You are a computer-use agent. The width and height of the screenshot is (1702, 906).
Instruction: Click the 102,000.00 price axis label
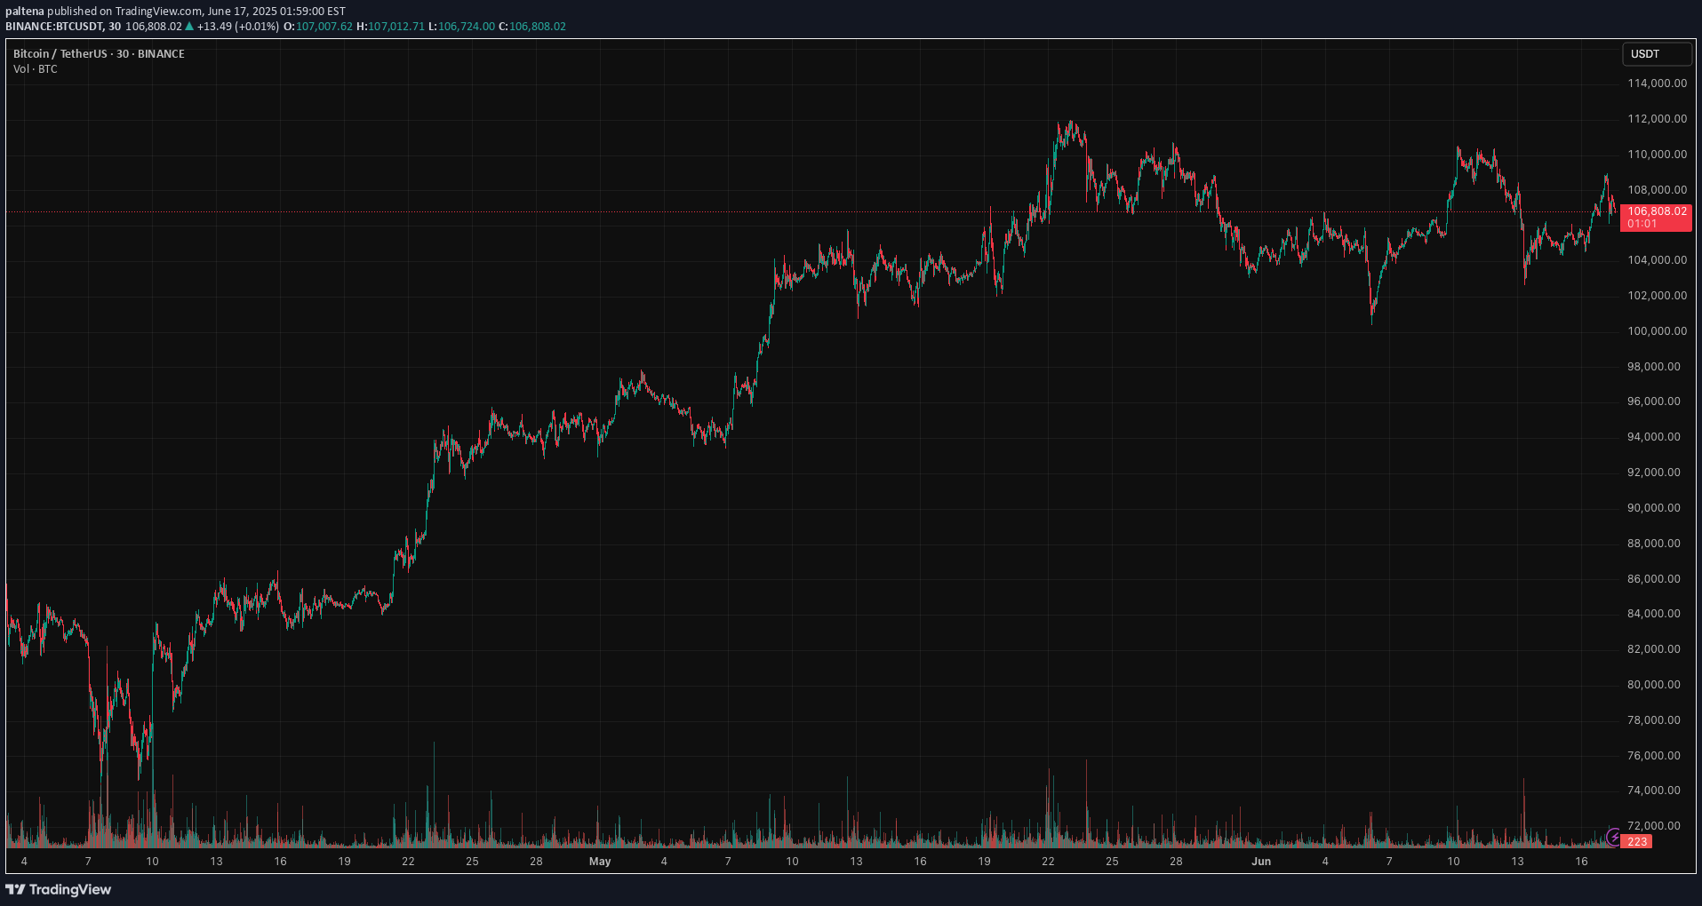point(1657,296)
